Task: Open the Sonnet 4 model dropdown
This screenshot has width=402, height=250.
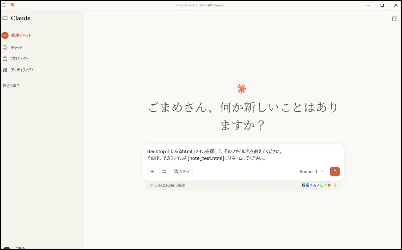Action: point(312,171)
